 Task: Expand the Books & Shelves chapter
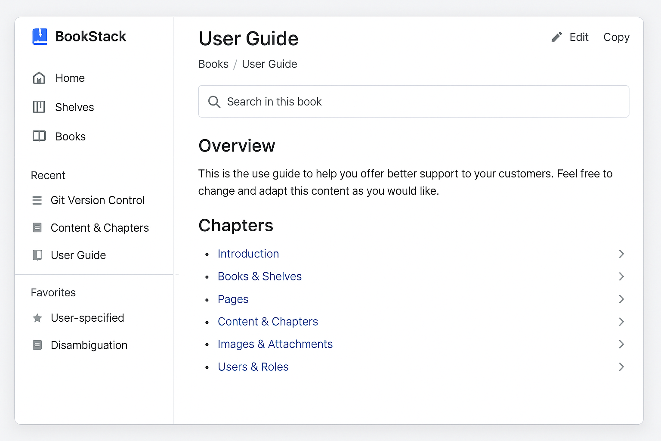(621, 276)
